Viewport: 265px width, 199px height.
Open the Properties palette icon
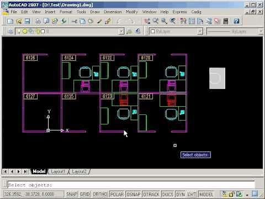pyautogui.click(x=183, y=21)
